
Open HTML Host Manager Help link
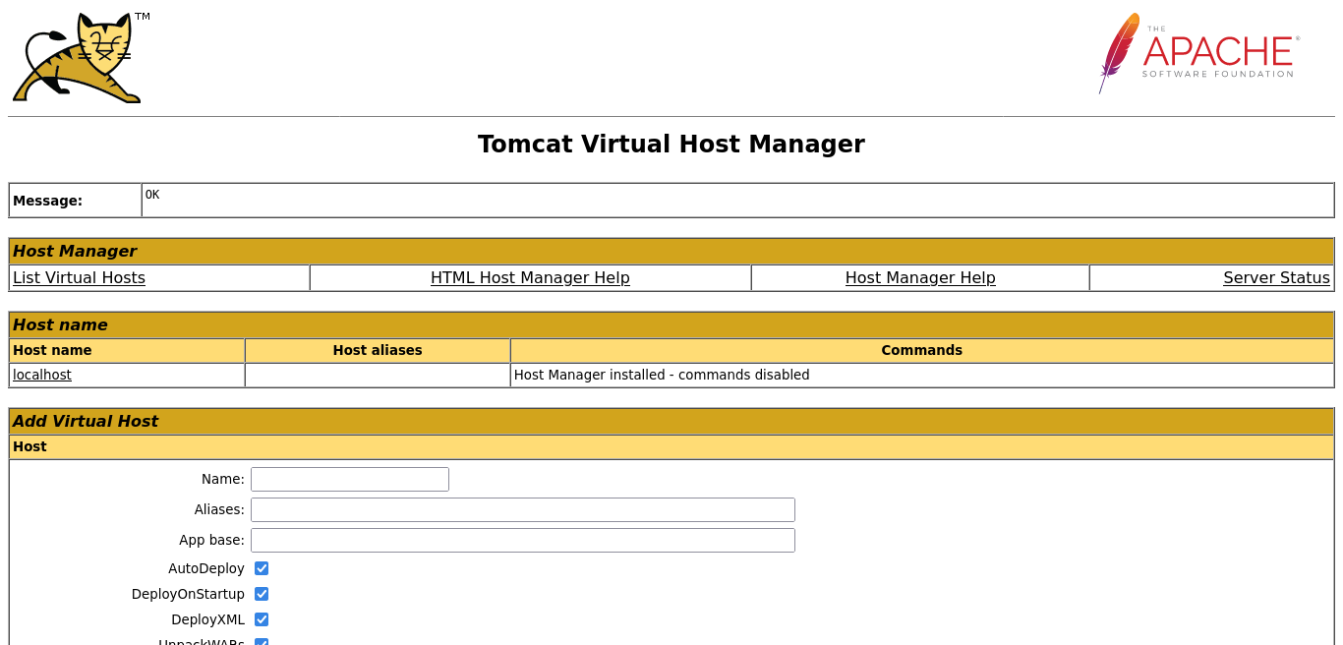530,278
